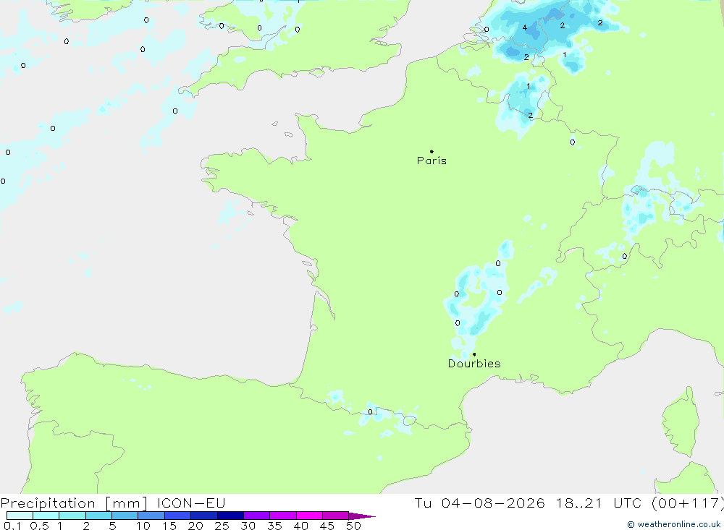Click the Precipitation [mm] title text
This screenshot has width=724, height=530.
click(x=74, y=503)
